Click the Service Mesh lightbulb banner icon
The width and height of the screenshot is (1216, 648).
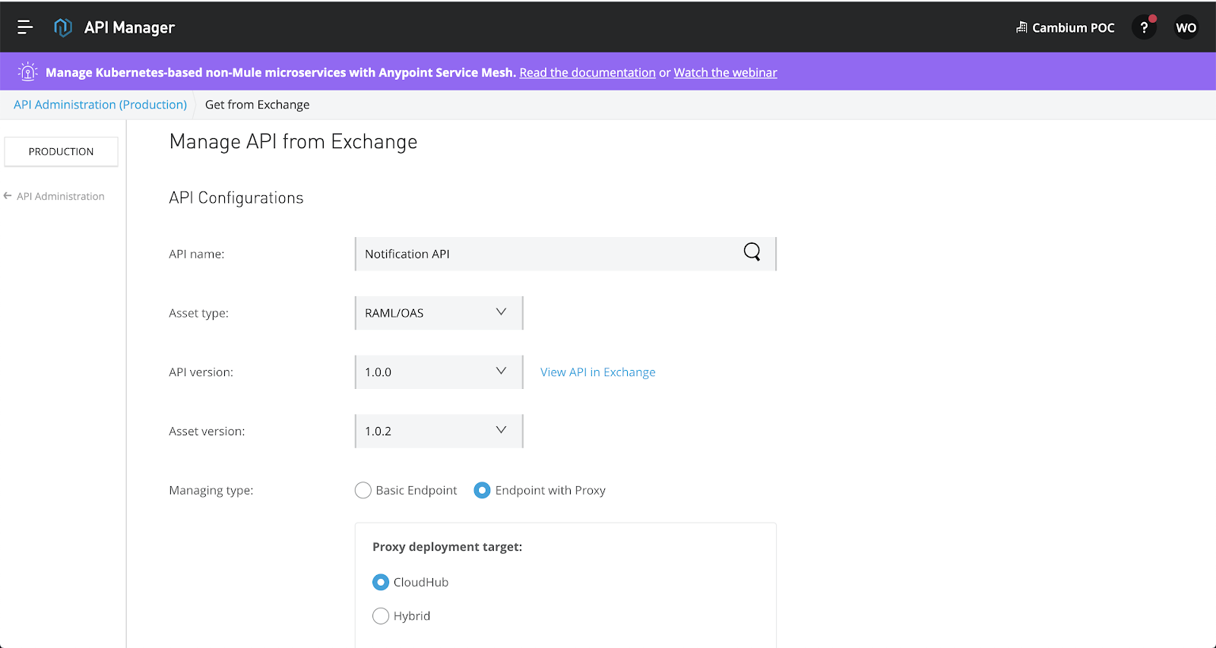coord(28,72)
